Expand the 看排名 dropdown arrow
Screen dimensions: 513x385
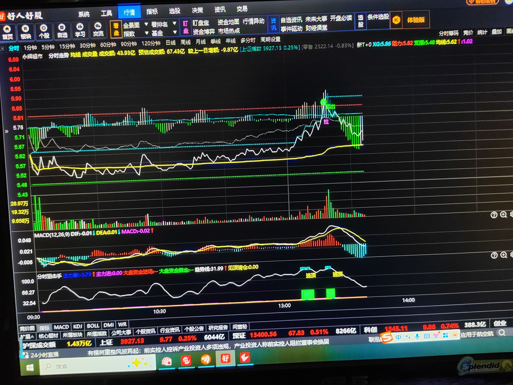pos(175,23)
